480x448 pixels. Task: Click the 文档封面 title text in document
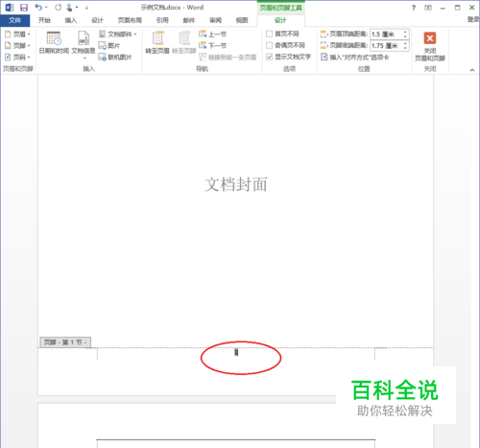(x=236, y=184)
